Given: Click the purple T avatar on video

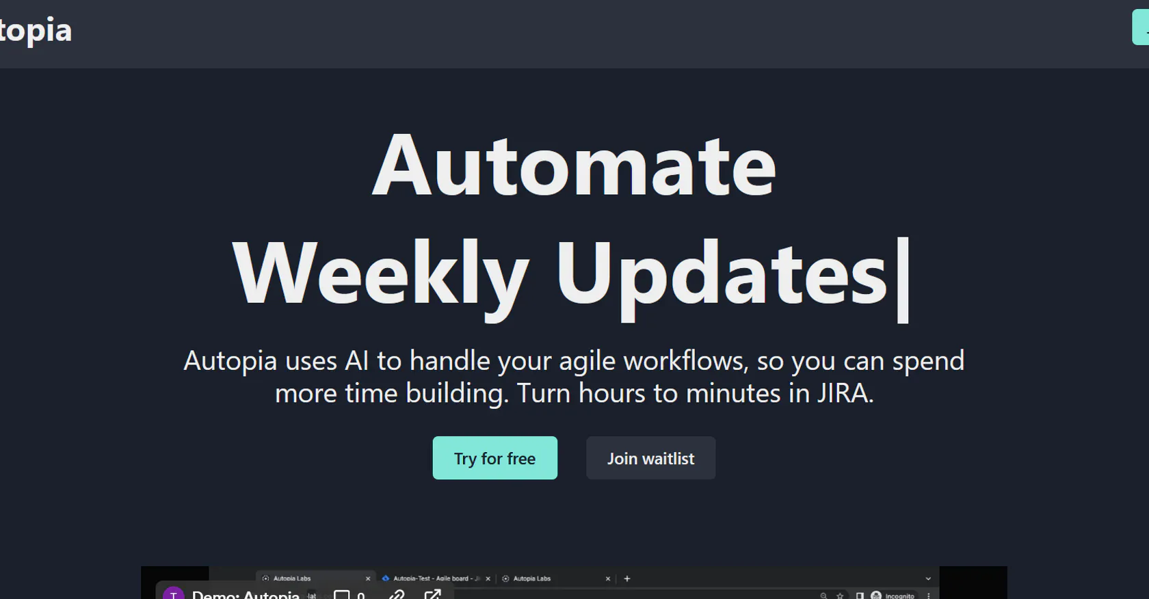Looking at the screenshot, I should (x=174, y=594).
